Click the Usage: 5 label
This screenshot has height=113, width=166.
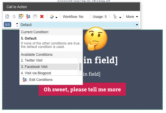tap(100, 17)
